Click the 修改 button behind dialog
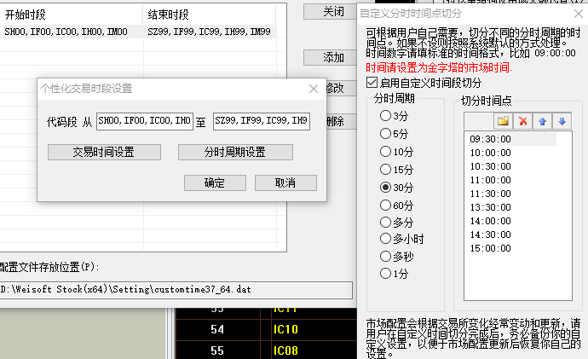The height and width of the screenshot is (359, 588). pyautogui.click(x=341, y=88)
